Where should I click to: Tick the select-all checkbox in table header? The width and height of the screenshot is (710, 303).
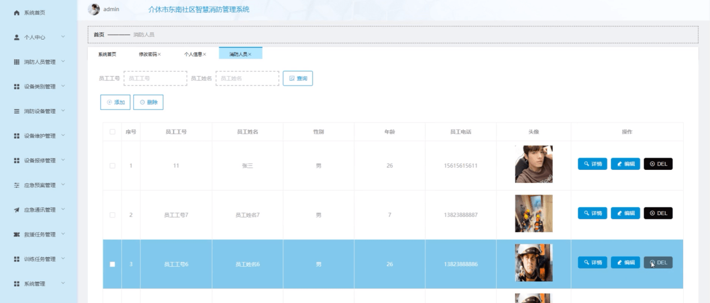(112, 132)
